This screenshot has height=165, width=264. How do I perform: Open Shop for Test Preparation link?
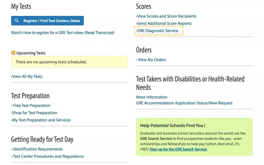click(x=34, y=113)
